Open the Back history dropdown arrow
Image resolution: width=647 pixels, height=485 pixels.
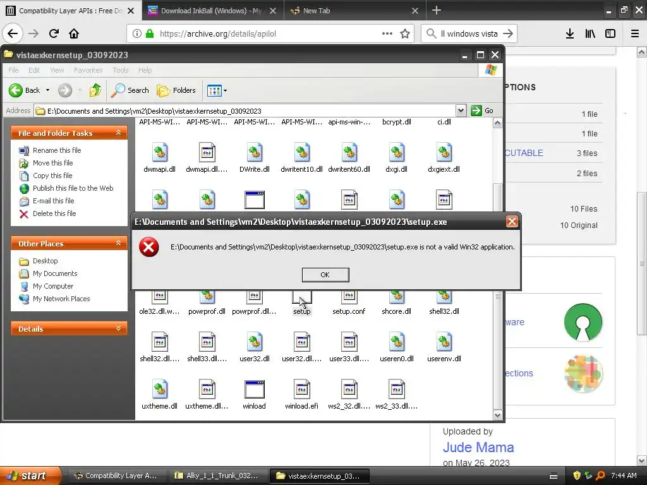click(47, 90)
